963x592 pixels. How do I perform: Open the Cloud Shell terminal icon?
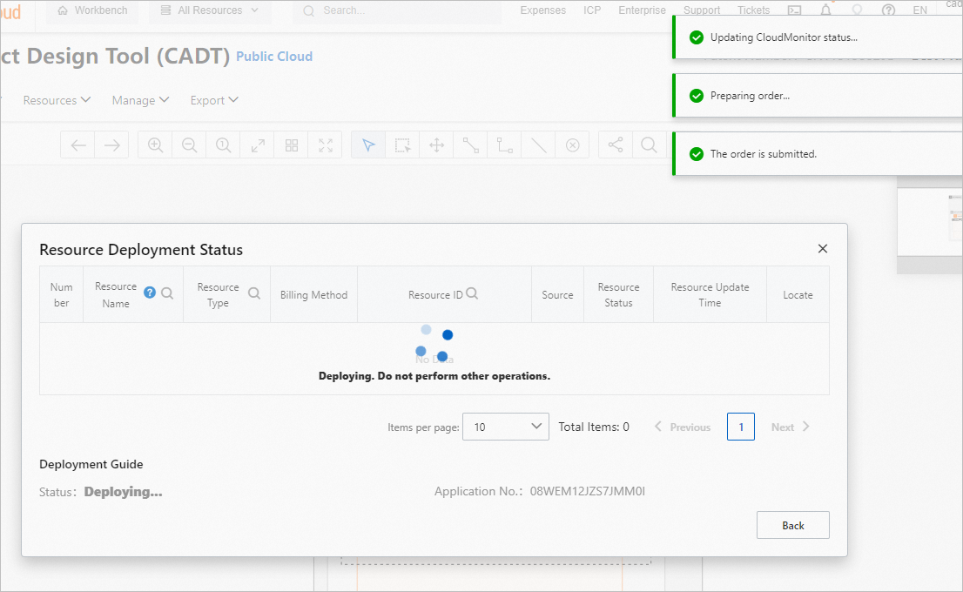coord(795,10)
